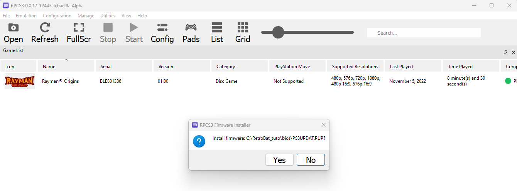
Task: Open the Configuration menu
Action: pos(57,16)
